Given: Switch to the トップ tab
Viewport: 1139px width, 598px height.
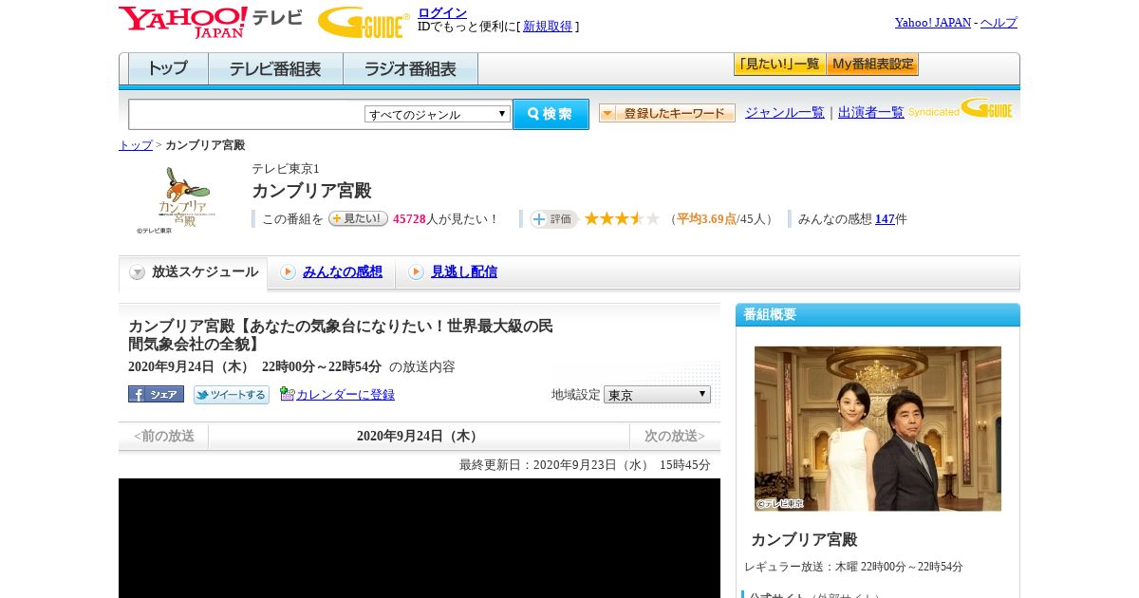Looking at the screenshot, I should [x=168, y=69].
